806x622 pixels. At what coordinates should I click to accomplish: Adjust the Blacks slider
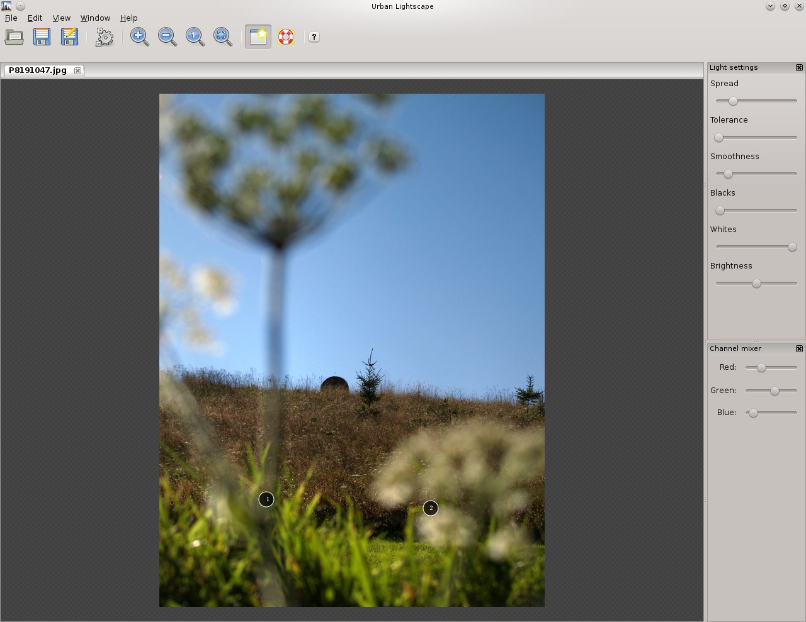[756, 210]
